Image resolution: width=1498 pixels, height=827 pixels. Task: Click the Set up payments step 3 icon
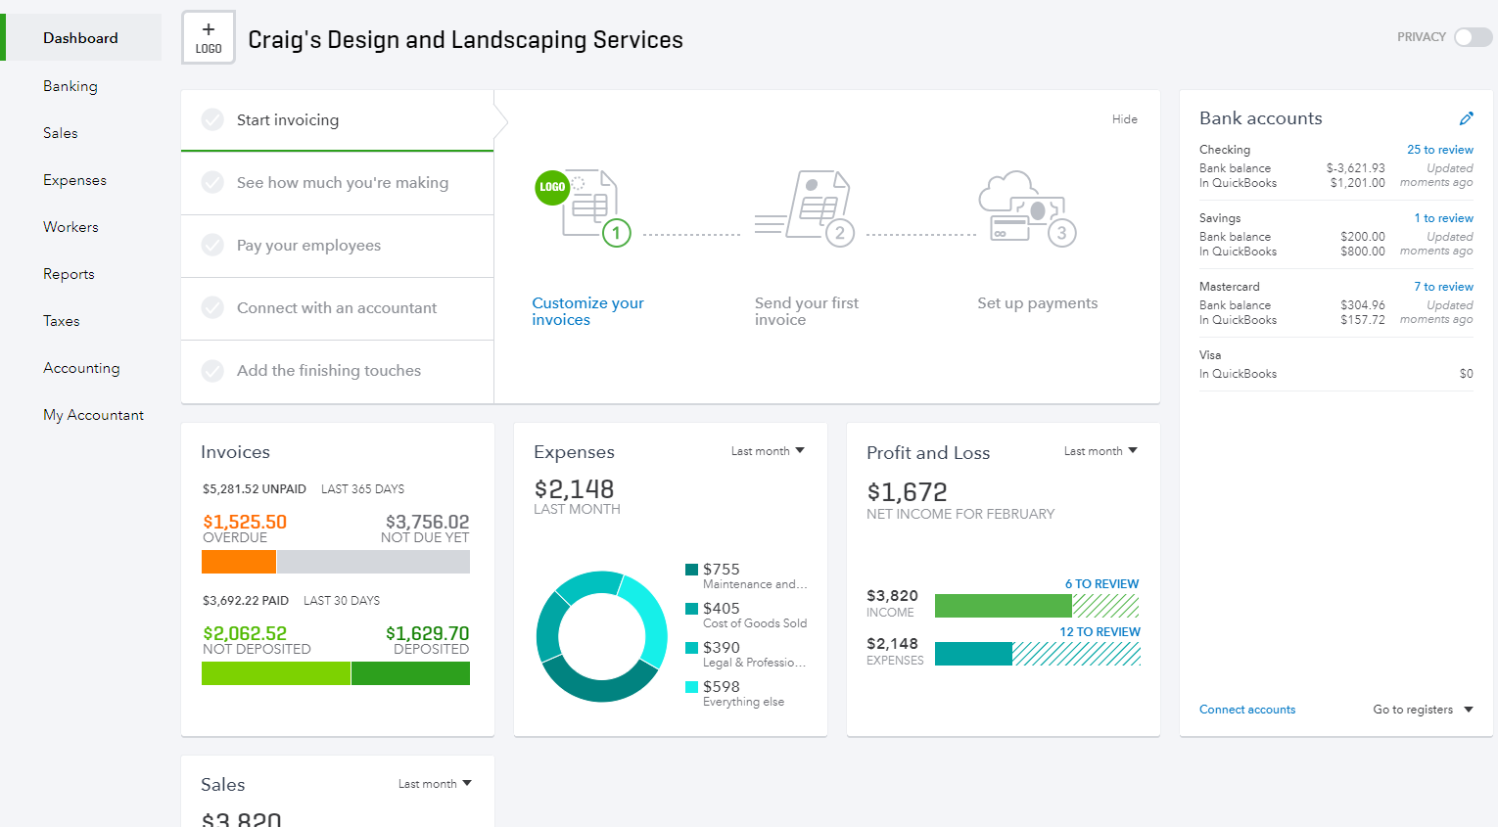click(x=1027, y=207)
